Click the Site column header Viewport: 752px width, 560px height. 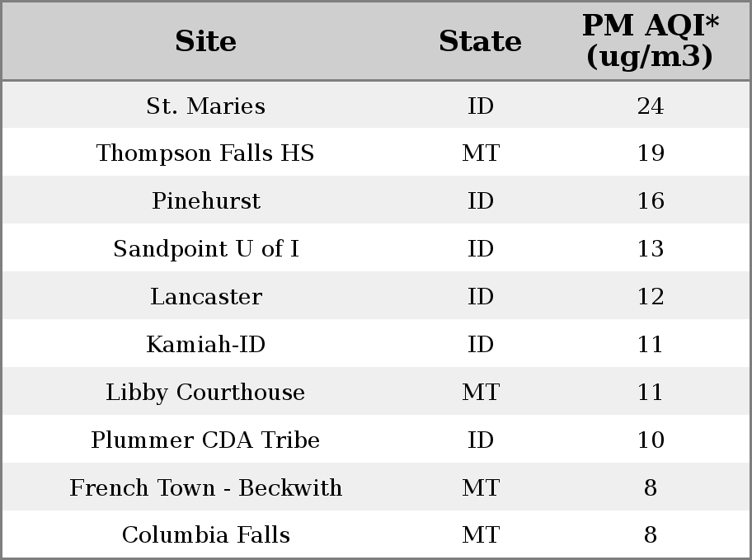click(205, 41)
